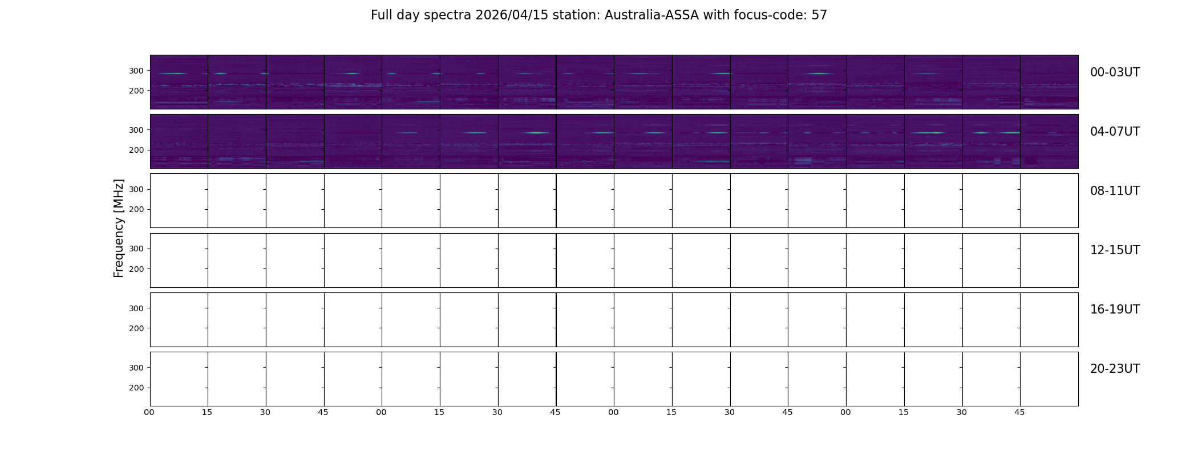Select the "Frequency [MHz]" axis label
The image size is (1198, 456).
pyautogui.click(x=119, y=228)
